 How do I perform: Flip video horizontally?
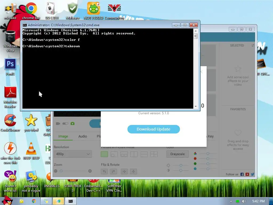[x=124, y=171]
